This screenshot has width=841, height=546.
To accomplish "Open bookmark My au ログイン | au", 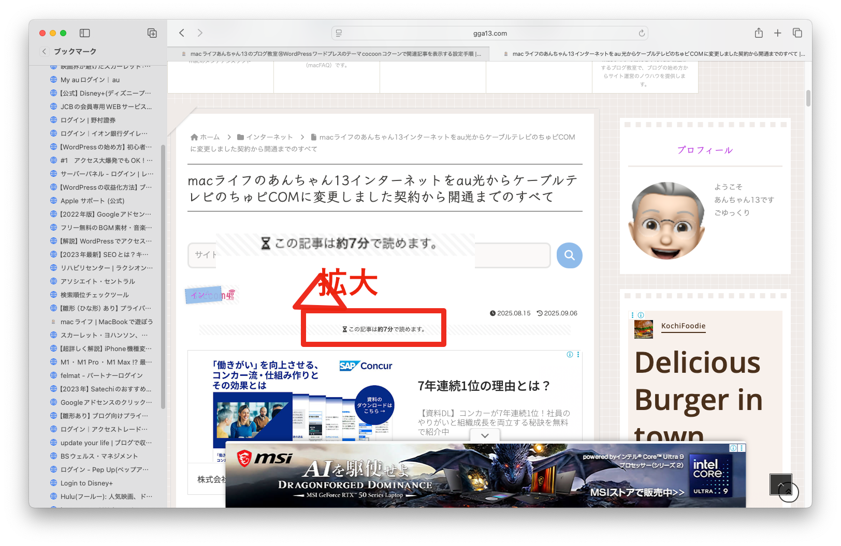I will pos(90,80).
